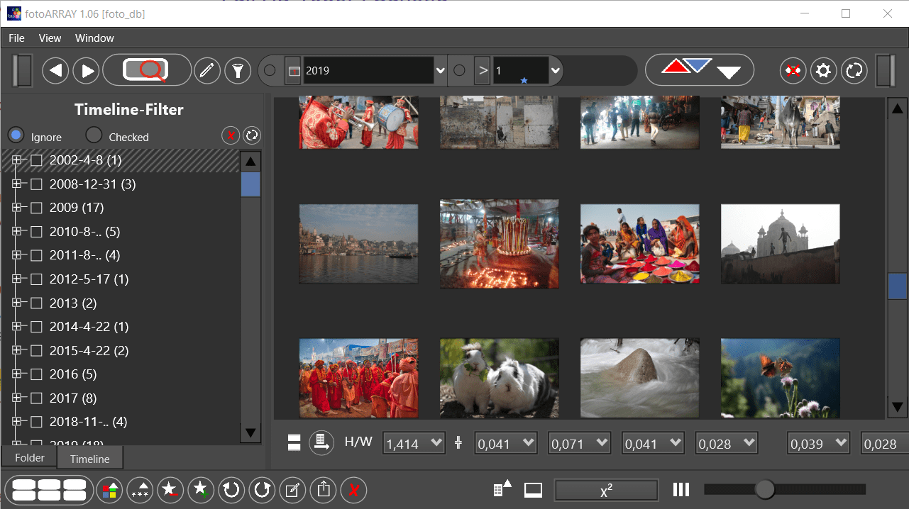The width and height of the screenshot is (909, 509).
Task: Click the timeline list scroll-up arrow
Action: pos(250,162)
